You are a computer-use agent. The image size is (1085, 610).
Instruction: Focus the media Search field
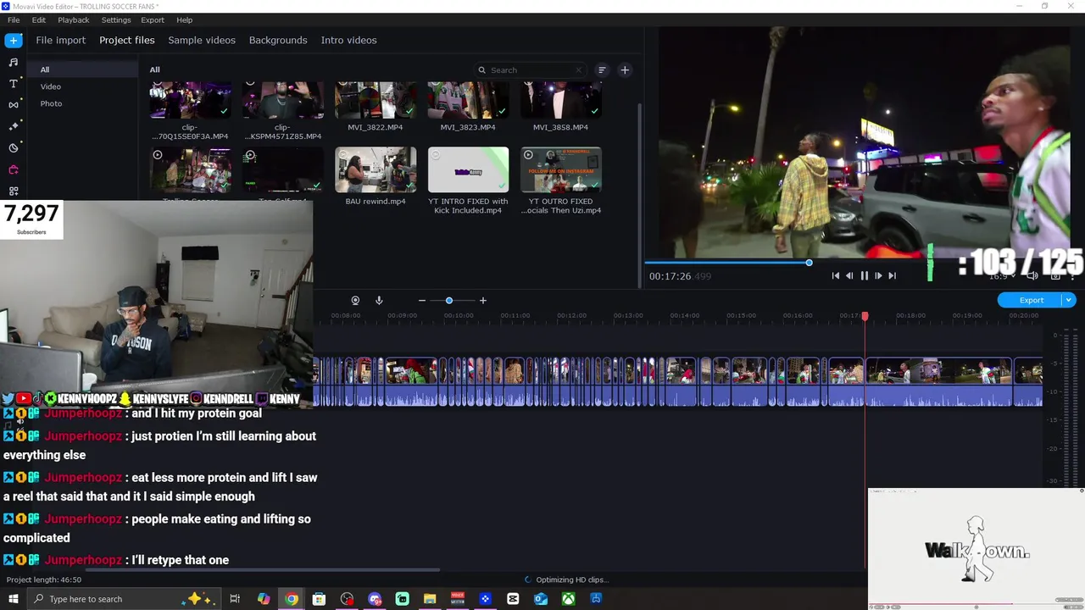[530, 70]
